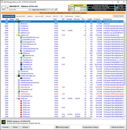Open the Logged user processes dropdown
The height and width of the screenshot is (130, 127).
[x=47, y=10]
